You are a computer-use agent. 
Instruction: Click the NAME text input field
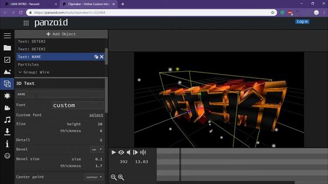pos(59,94)
